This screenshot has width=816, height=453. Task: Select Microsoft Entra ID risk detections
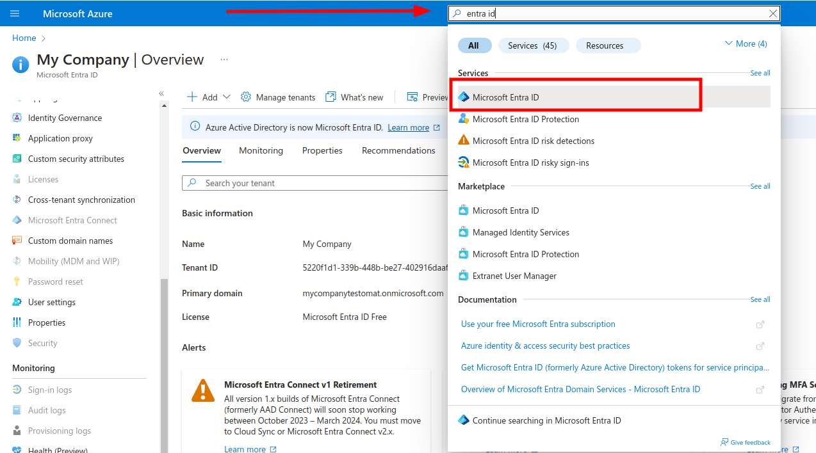point(533,141)
